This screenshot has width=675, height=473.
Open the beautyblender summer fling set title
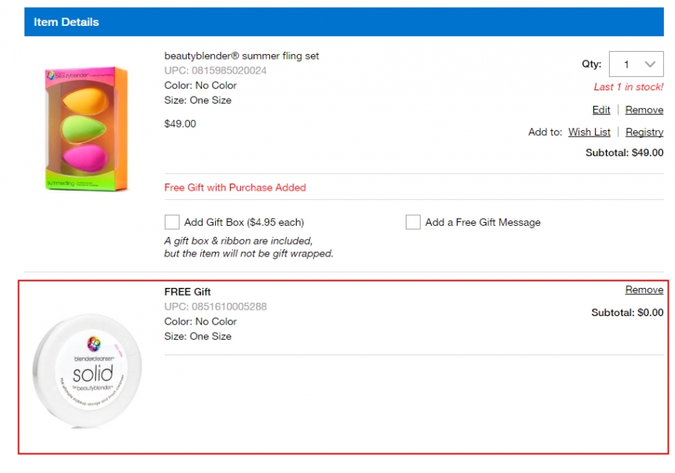click(x=242, y=56)
